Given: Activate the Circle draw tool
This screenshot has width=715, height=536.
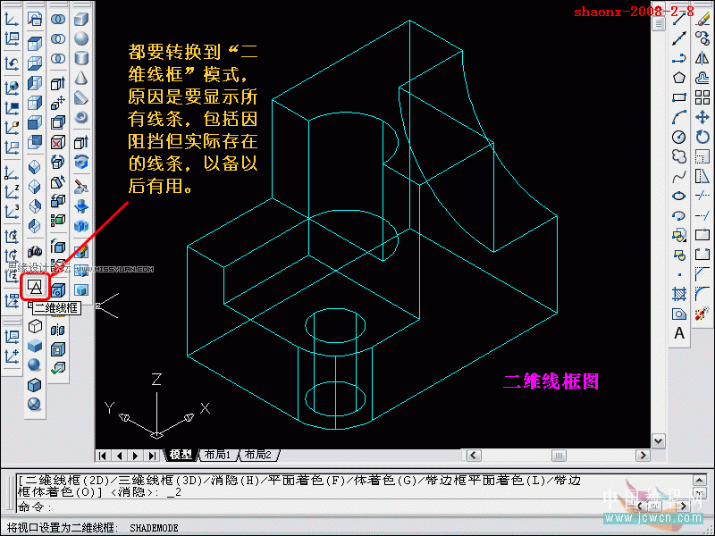Looking at the screenshot, I should click(679, 137).
